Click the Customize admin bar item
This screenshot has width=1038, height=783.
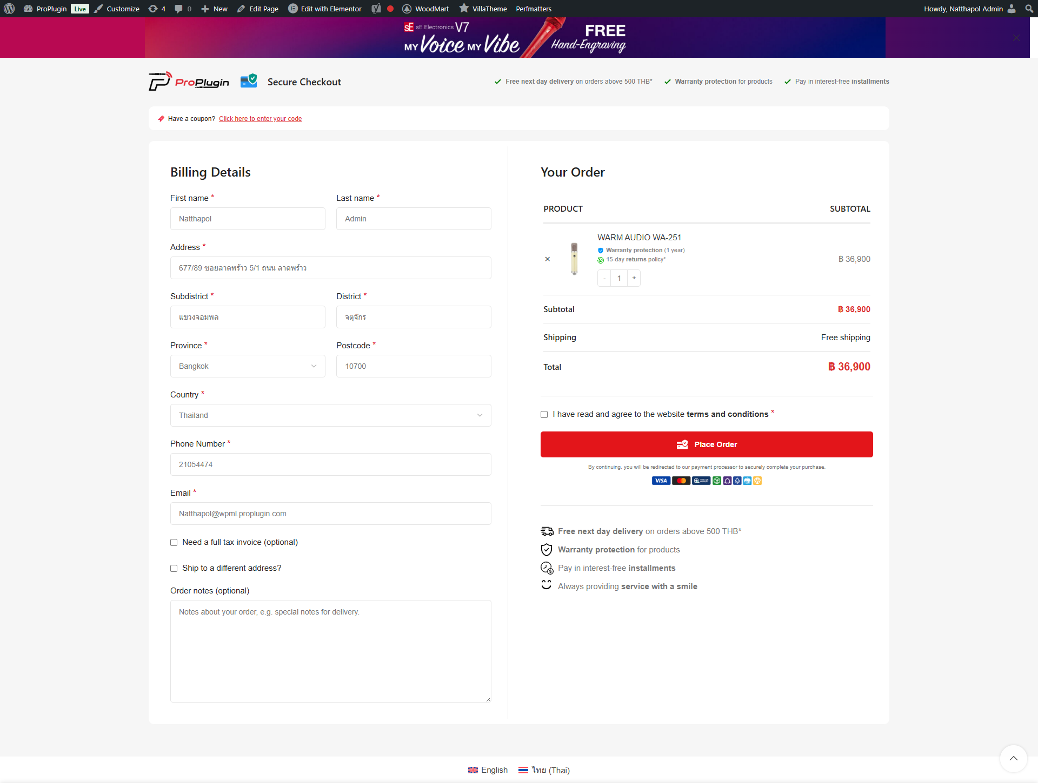click(117, 9)
